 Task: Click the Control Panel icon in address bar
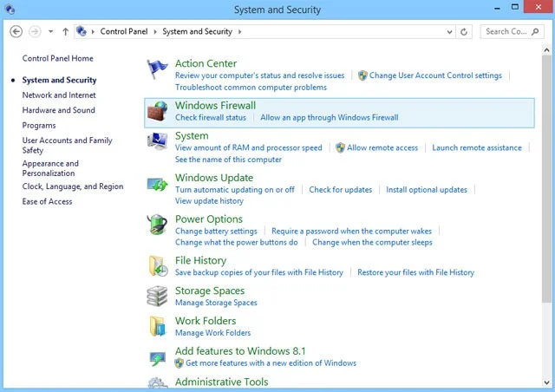(82, 31)
